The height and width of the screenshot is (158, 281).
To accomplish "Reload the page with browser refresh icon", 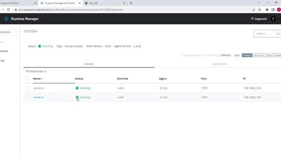I will click(8, 10).
